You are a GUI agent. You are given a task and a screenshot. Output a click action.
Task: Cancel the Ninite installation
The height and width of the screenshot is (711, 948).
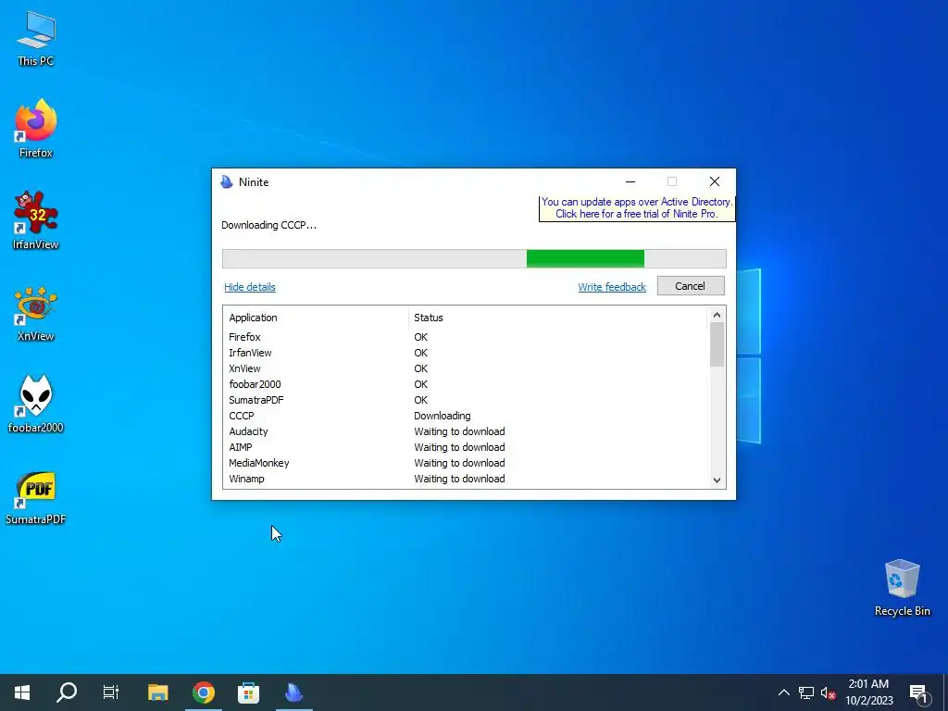[691, 286]
